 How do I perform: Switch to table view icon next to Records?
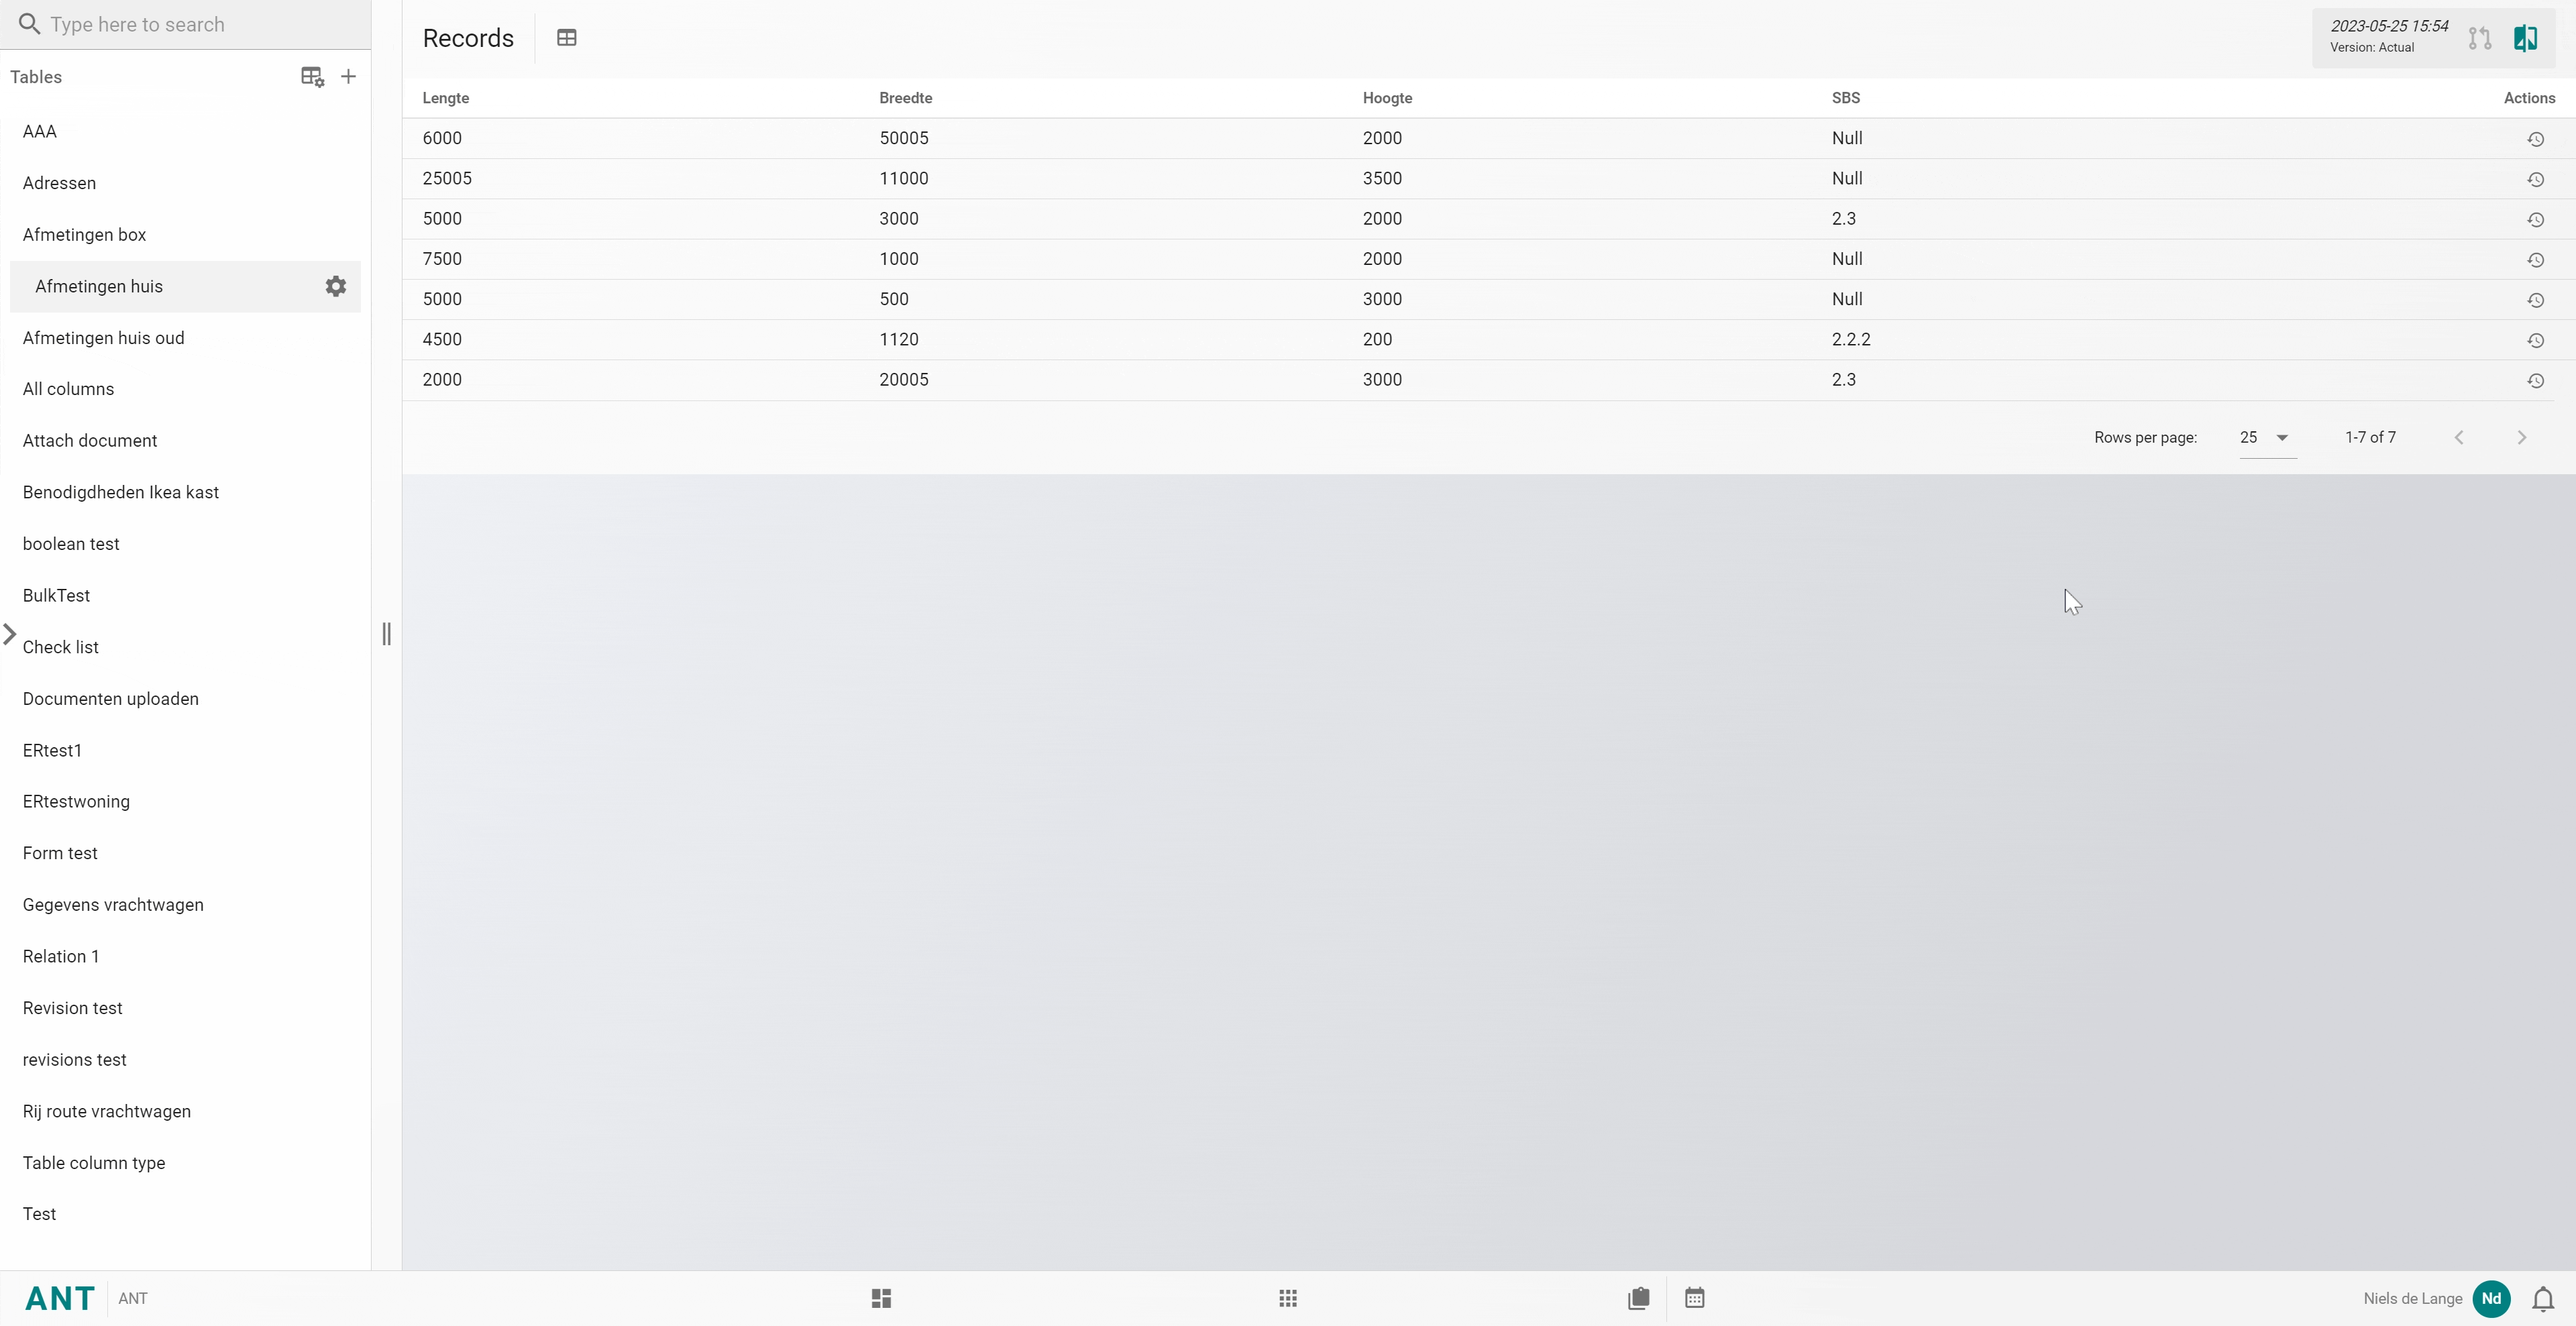[x=567, y=38]
